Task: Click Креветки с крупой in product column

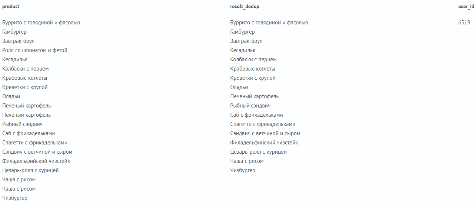Action: click(25, 87)
